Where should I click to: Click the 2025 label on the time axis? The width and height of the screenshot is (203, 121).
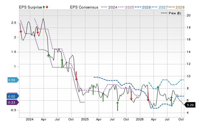(85, 119)
